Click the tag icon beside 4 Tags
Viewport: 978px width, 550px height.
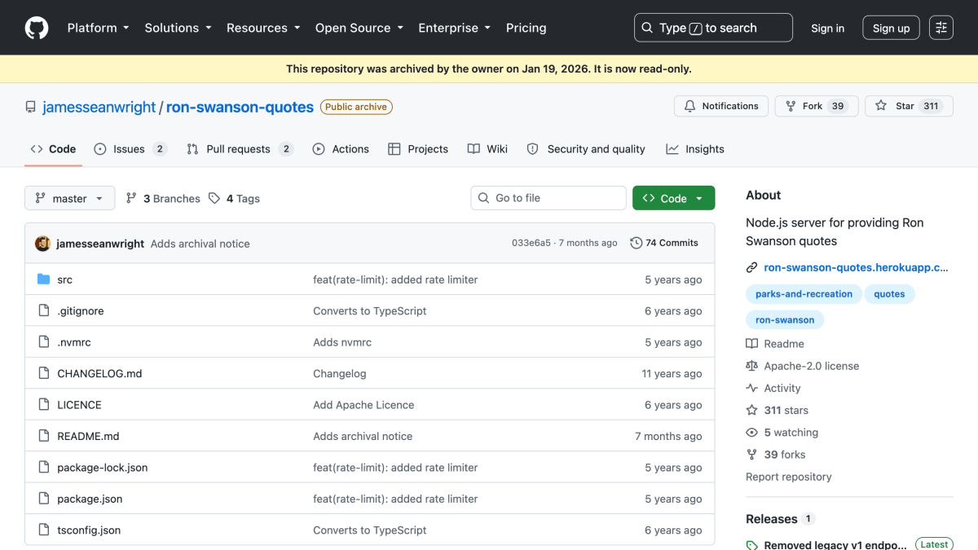pyautogui.click(x=214, y=198)
